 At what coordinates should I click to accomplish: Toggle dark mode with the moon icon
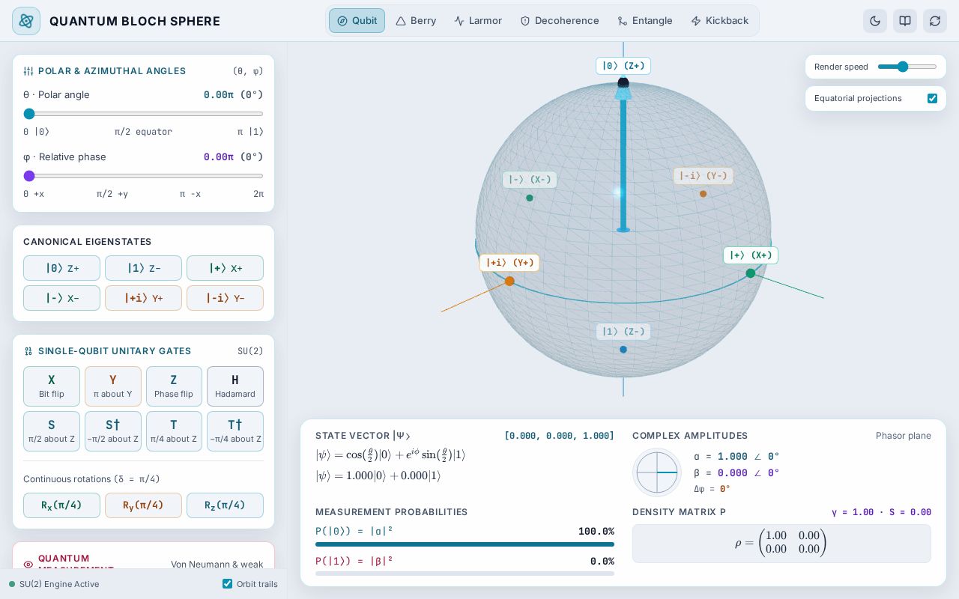(x=875, y=21)
